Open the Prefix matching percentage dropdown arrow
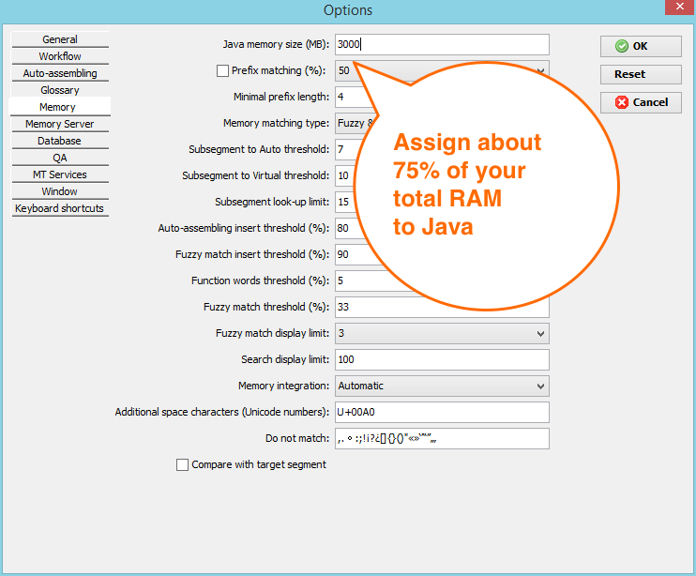696x576 pixels. tap(540, 70)
